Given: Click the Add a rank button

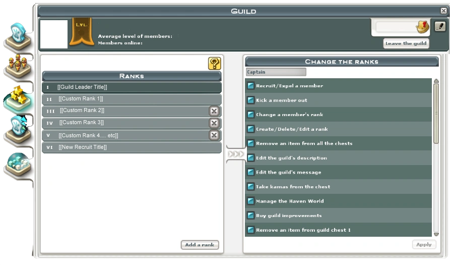Looking at the screenshot, I should pyautogui.click(x=200, y=245).
